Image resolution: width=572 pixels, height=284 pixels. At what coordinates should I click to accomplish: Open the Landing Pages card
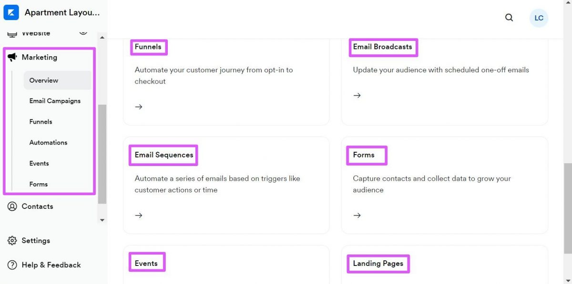[378, 263]
